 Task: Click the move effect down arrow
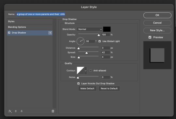click(22, 111)
